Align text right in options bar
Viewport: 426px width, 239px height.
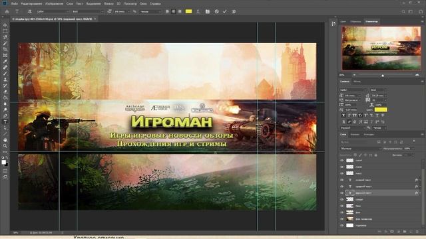180,12
